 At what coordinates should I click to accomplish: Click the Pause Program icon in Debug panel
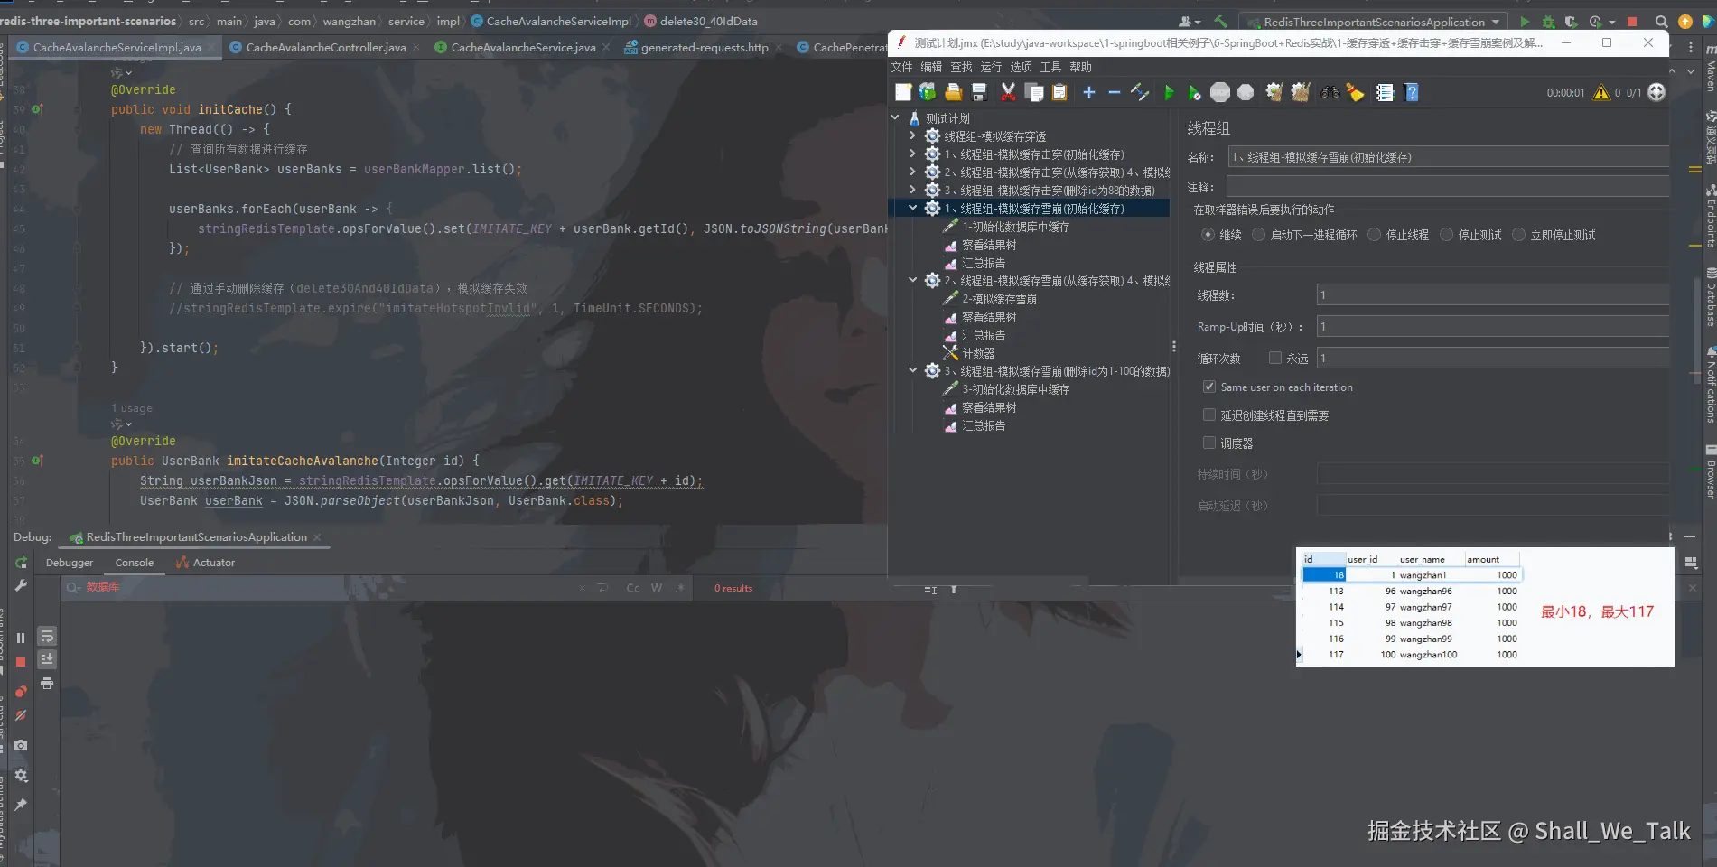click(x=21, y=638)
